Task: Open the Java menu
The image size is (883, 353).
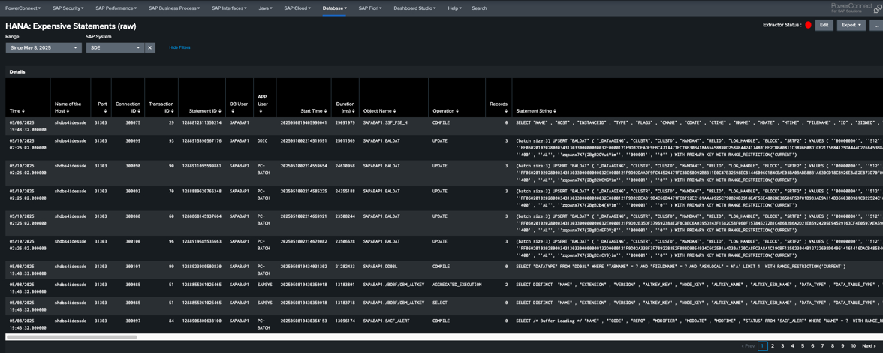Action: pyautogui.click(x=265, y=8)
